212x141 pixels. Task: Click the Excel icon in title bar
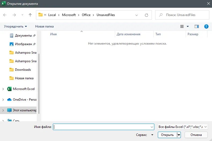click(3, 3)
